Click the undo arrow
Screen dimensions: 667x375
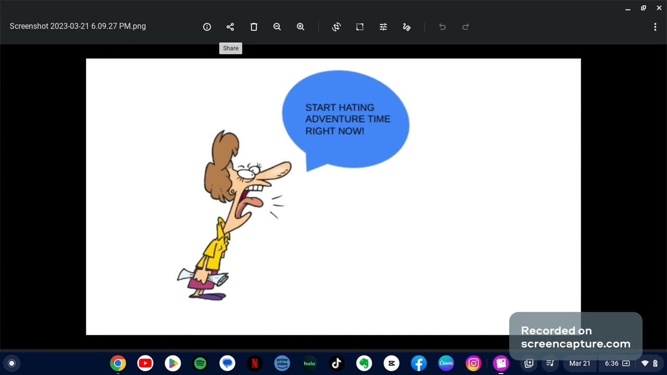pyautogui.click(x=442, y=27)
